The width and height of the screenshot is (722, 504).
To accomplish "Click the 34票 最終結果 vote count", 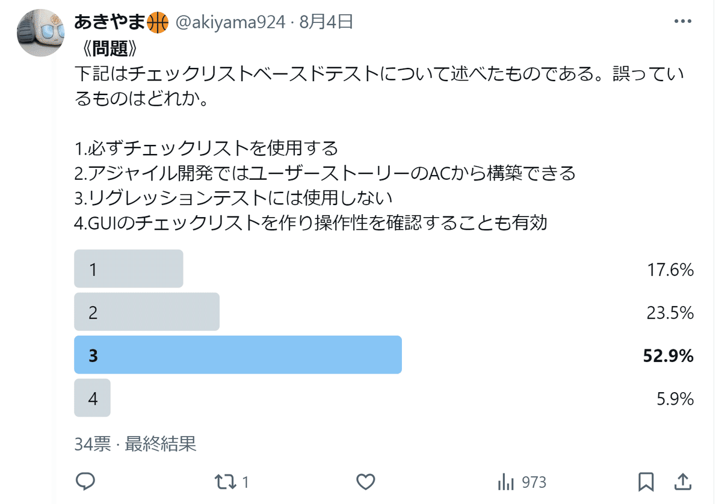I will pyautogui.click(x=135, y=444).
